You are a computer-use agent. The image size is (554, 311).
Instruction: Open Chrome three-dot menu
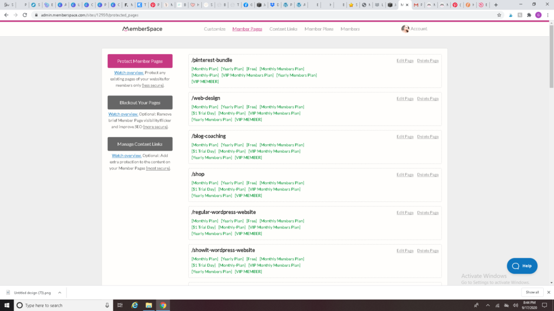coord(548,15)
